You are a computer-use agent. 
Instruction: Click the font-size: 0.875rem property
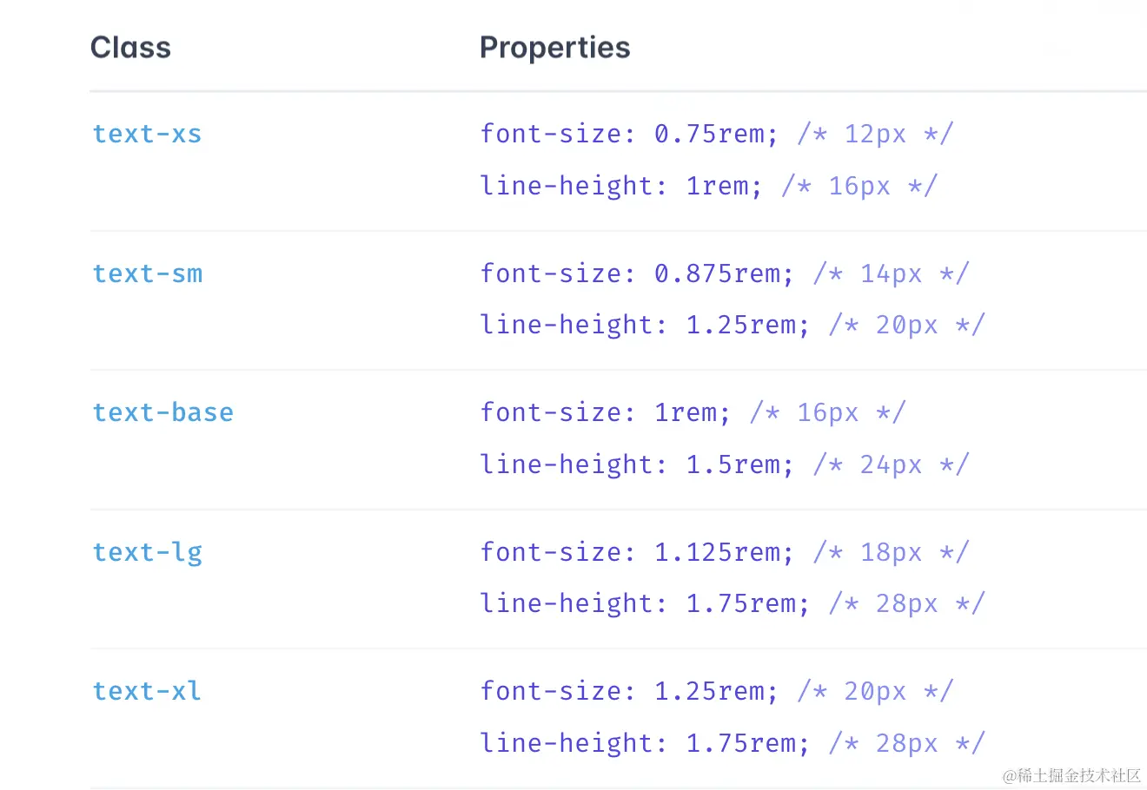tap(637, 273)
